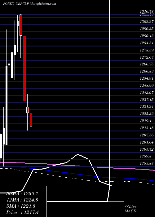Click the 1231.24 axis value
This screenshot has width=155, height=217.
[x=147, y=107]
